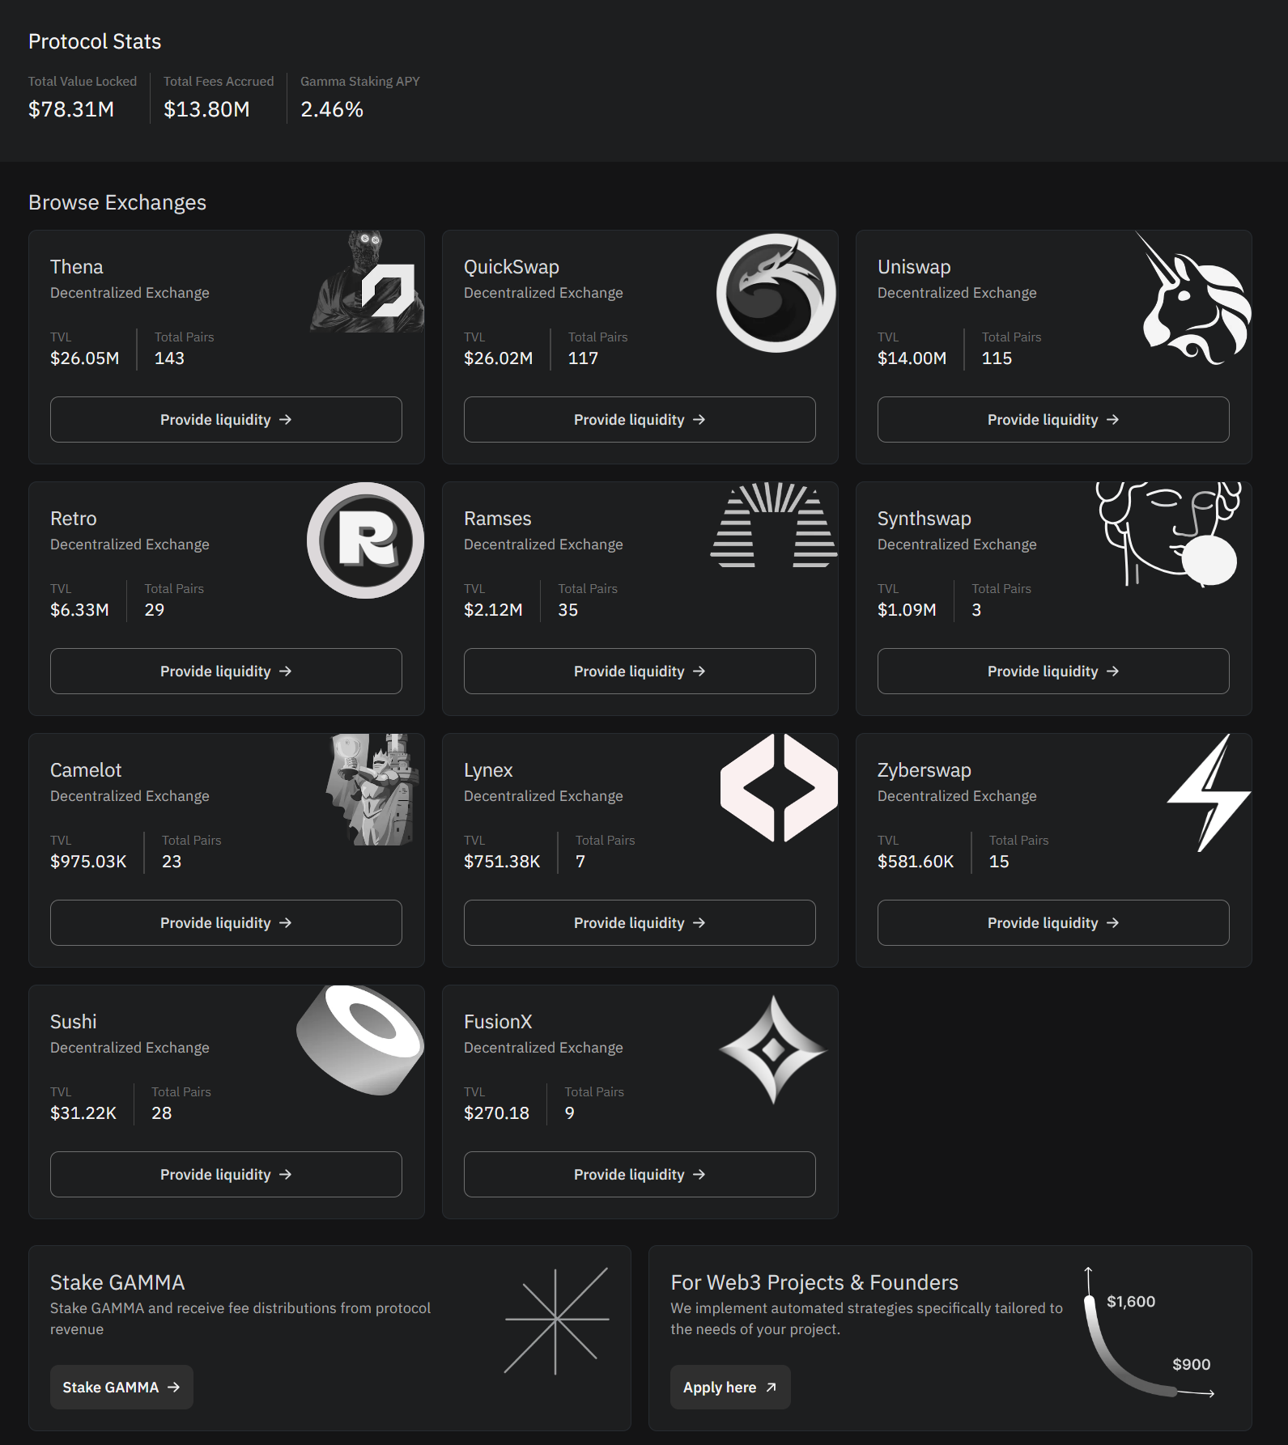Select the FusionX exchange title

click(498, 1022)
